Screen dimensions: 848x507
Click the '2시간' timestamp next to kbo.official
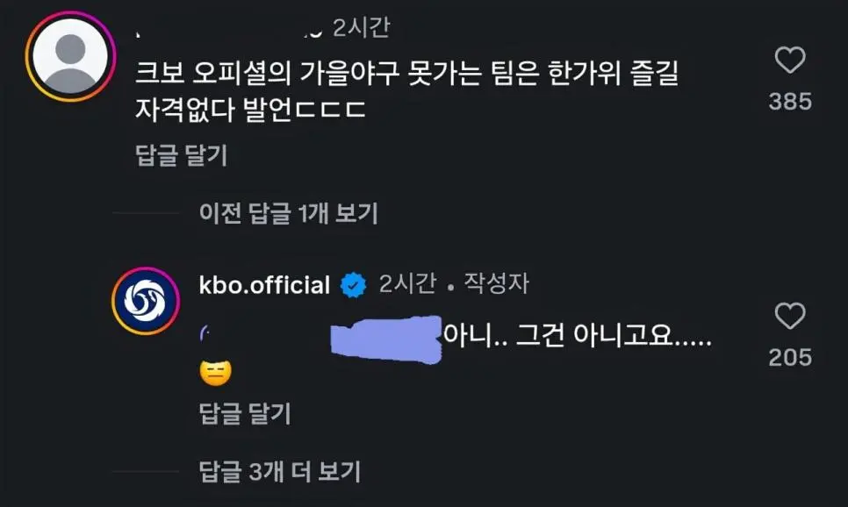(x=407, y=284)
